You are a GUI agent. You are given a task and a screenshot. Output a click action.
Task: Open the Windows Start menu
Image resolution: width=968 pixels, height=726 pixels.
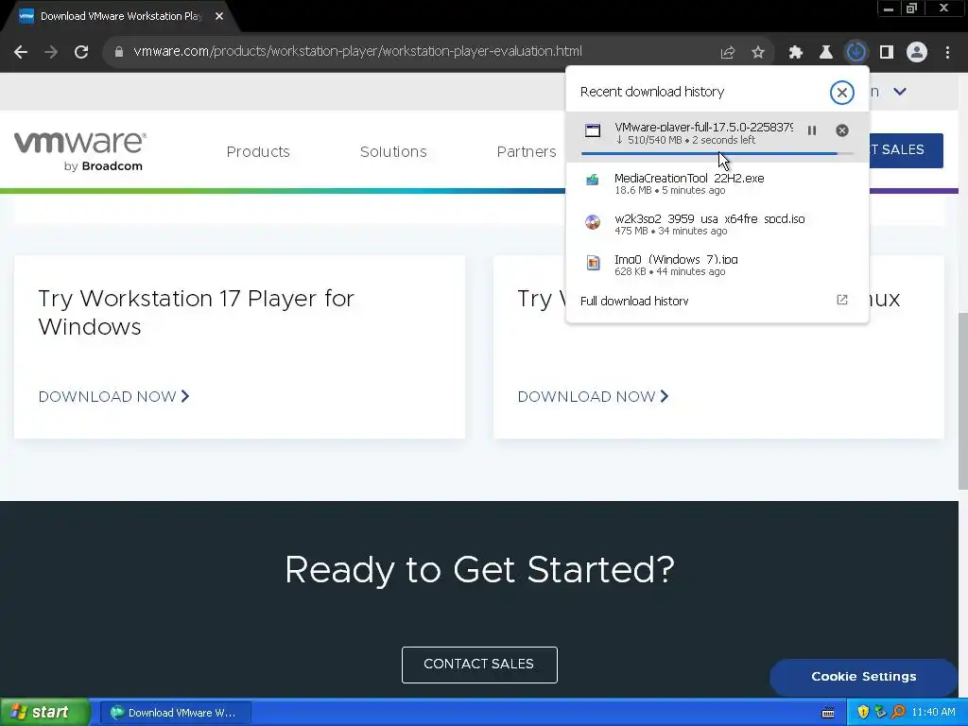pyautogui.click(x=43, y=713)
